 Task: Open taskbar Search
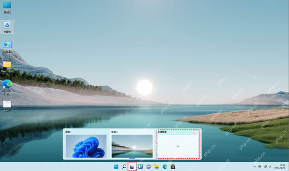pos(124,167)
